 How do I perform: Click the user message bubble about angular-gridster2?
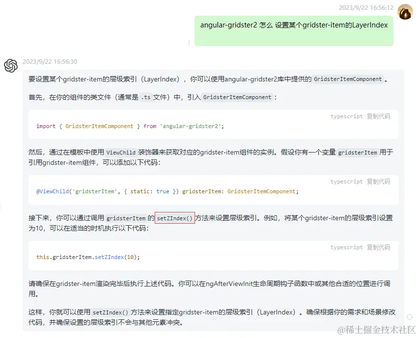[x=294, y=31]
